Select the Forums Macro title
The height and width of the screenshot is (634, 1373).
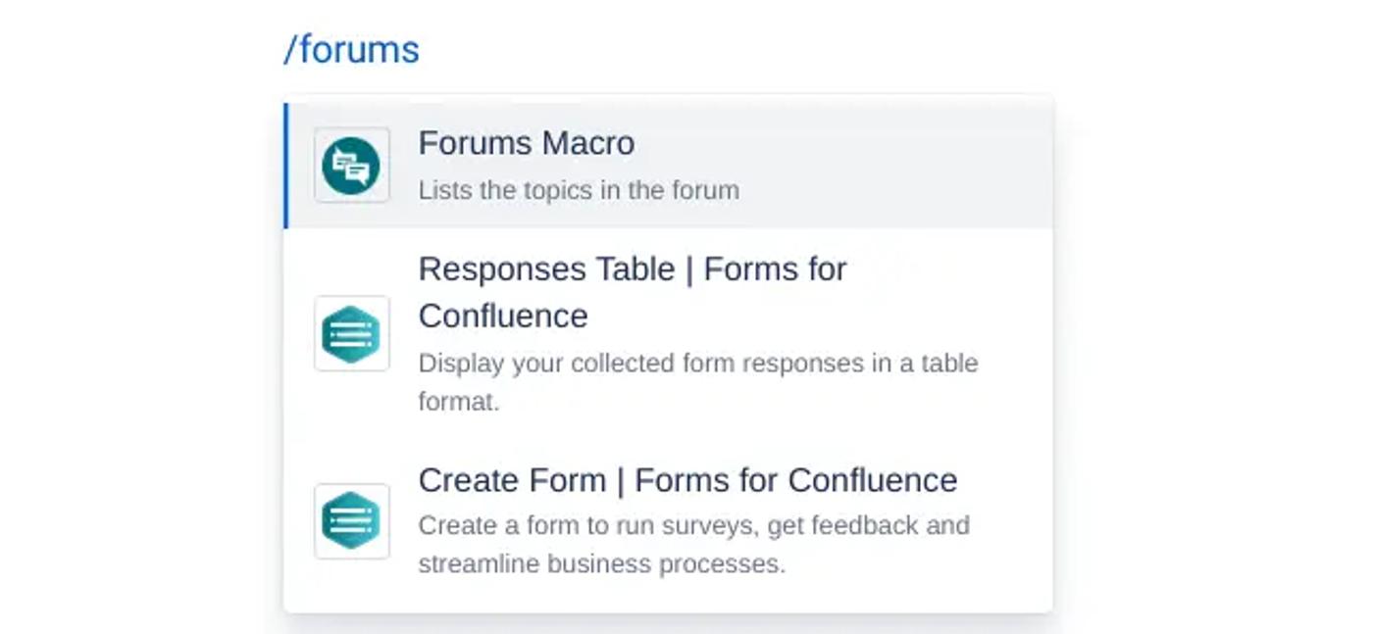pyautogui.click(x=526, y=143)
